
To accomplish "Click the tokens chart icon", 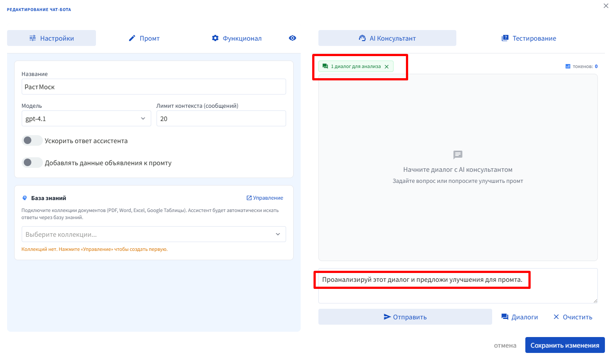I will click(568, 66).
